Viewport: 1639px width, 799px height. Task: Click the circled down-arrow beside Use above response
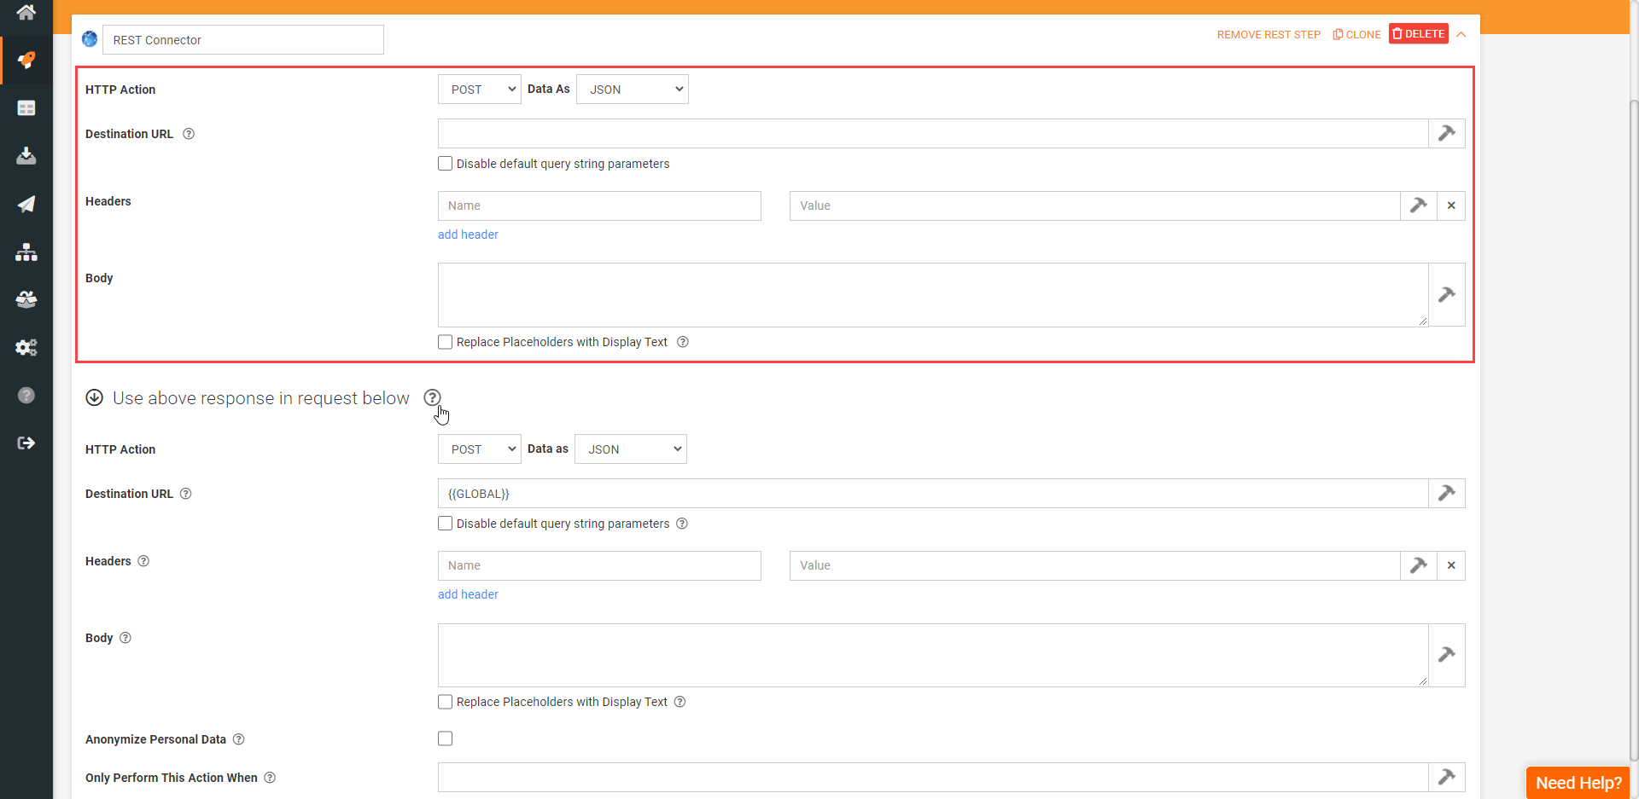[95, 397]
